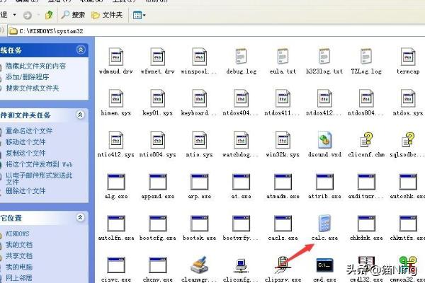Image resolution: width=425 pixels, height=283 pixels.
Task: Select the debug.log file icon
Action: [241, 57]
